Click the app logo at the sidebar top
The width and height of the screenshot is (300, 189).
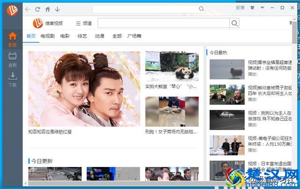(13, 10)
